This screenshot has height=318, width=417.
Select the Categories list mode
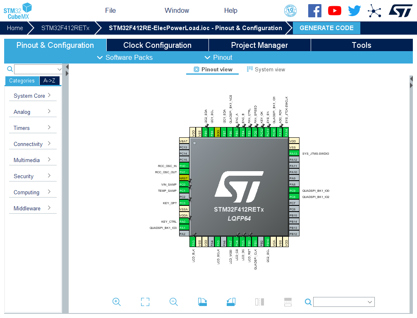tap(22, 81)
